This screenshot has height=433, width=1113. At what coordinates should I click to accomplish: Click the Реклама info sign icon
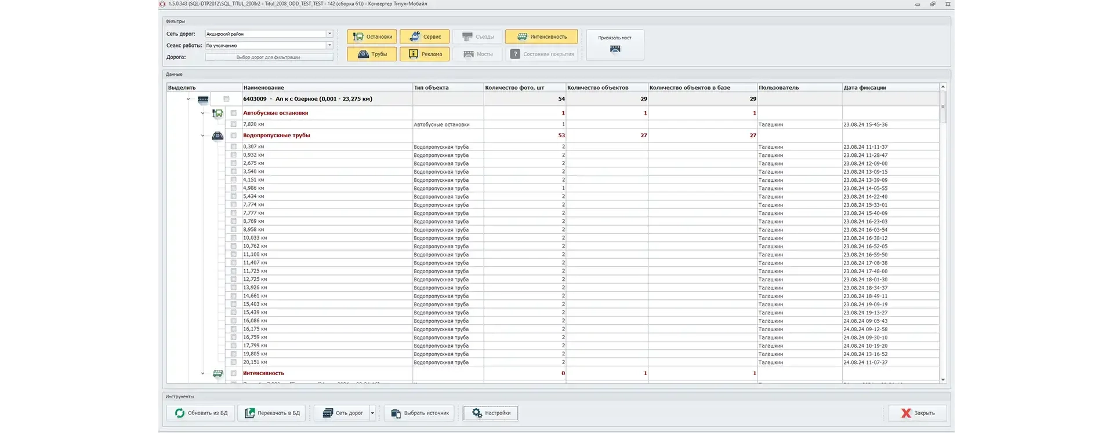(413, 54)
